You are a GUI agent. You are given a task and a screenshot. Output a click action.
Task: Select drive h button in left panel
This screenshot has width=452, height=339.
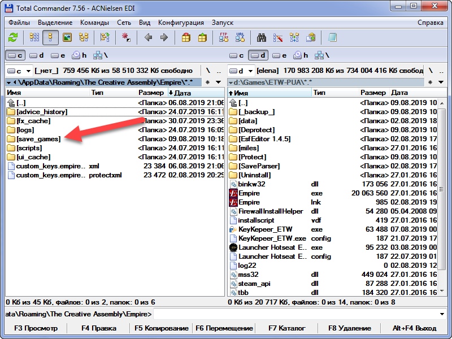[79, 55]
